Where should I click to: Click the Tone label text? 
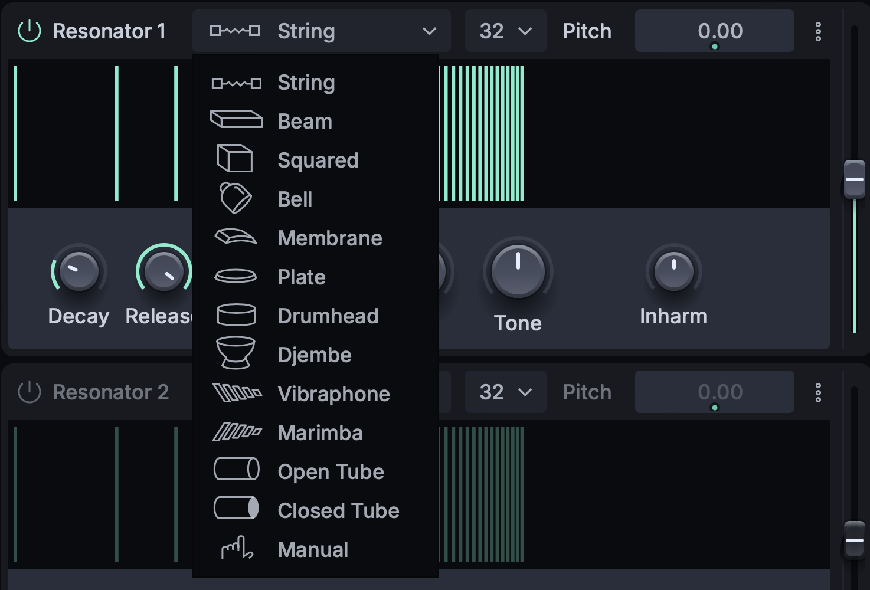(518, 323)
